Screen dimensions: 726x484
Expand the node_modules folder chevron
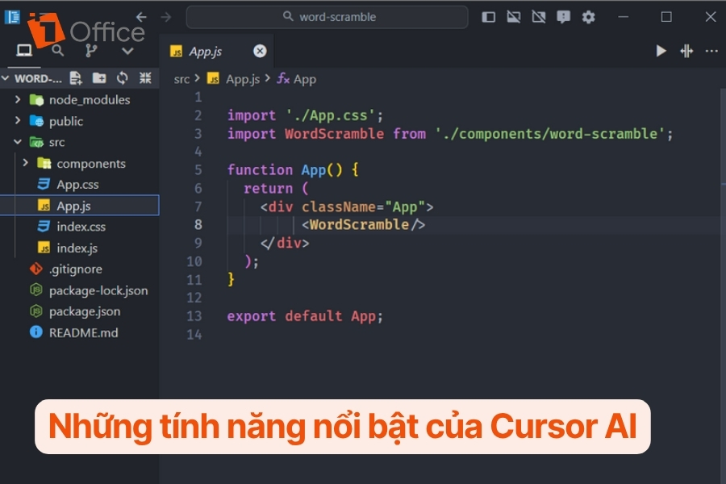click(18, 99)
